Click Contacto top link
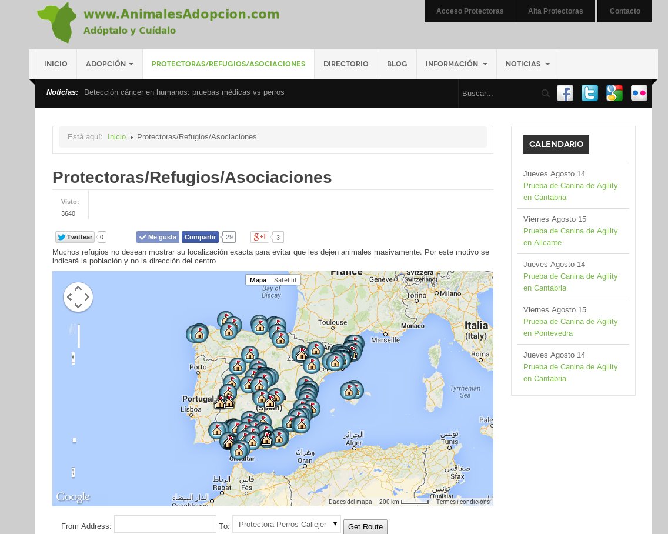 625,11
